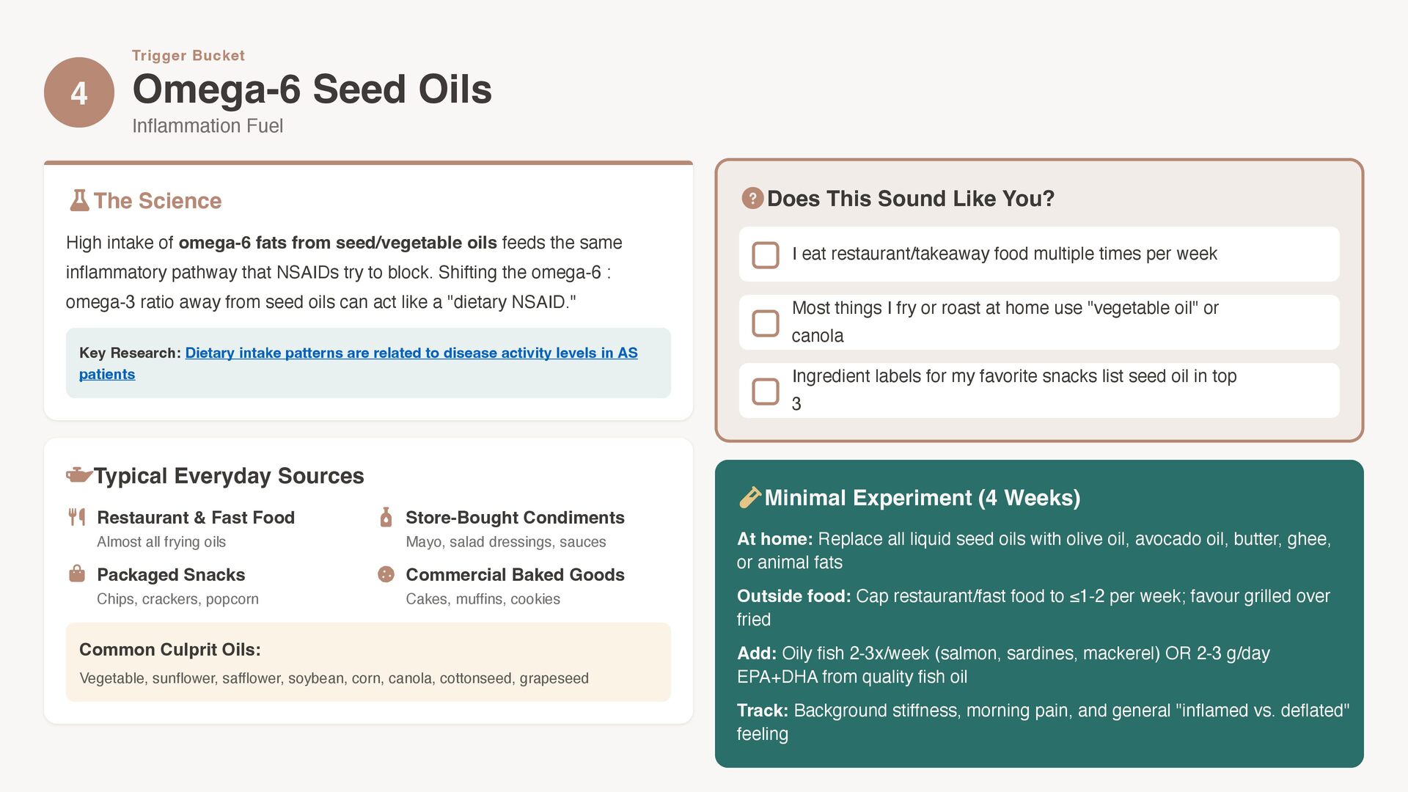Screen dimensions: 1408x792
Task: Tick the vegetable oil or canola checkbox
Action: pyautogui.click(x=766, y=323)
